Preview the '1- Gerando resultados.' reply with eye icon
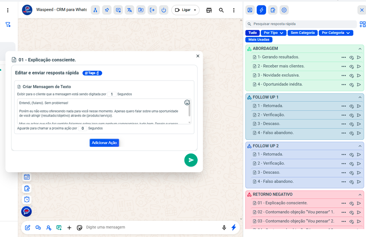The image size is (366, 237). (x=352, y=57)
